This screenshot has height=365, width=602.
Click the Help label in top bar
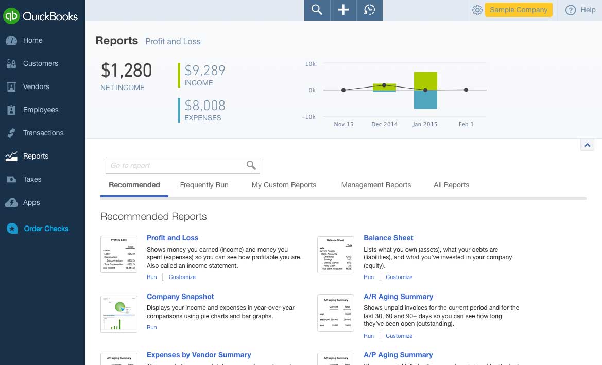[x=588, y=10]
